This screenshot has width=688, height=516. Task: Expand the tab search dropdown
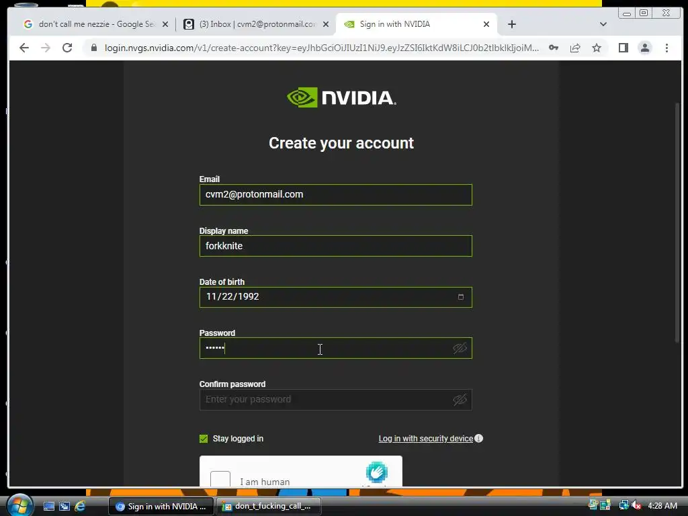(603, 24)
